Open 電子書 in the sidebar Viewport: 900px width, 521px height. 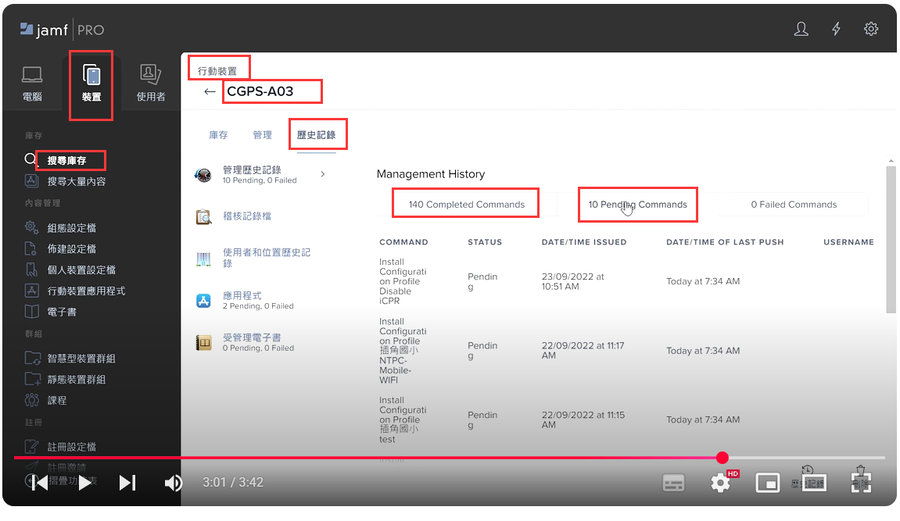pyautogui.click(x=62, y=312)
